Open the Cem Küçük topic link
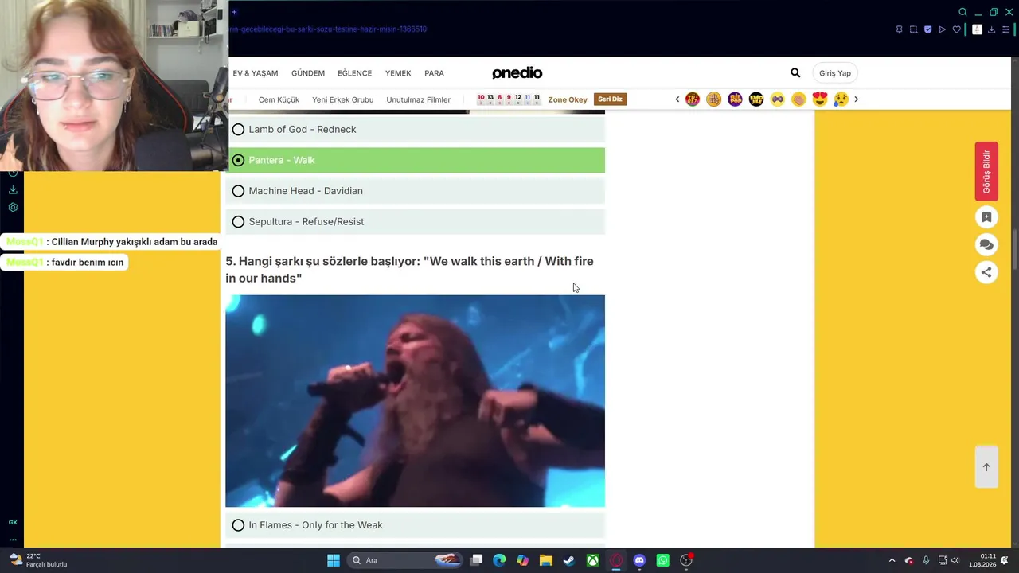Image resolution: width=1019 pixels, height=573 pixels. coord(279,100)
